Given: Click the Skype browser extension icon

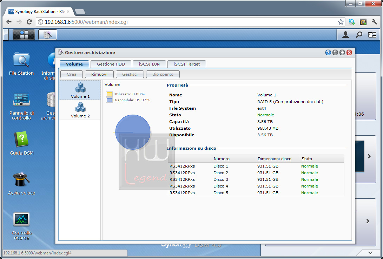Looking at the screenshot, I should [351, 22].
